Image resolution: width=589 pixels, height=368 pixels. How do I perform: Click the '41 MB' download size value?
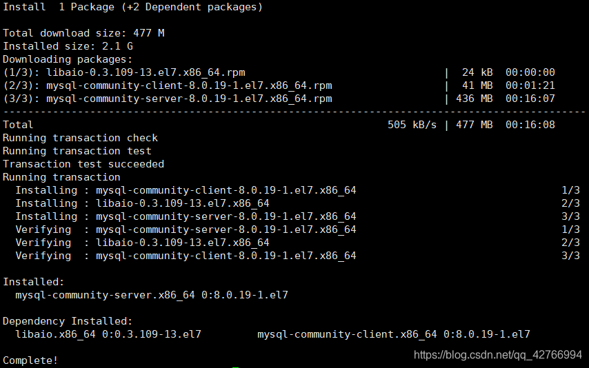[477, 85]
